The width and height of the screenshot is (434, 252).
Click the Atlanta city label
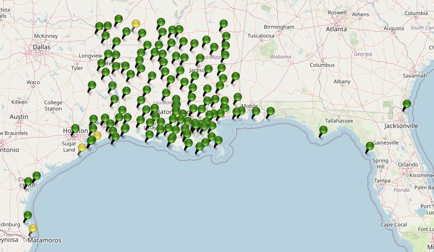click(336, 29)
